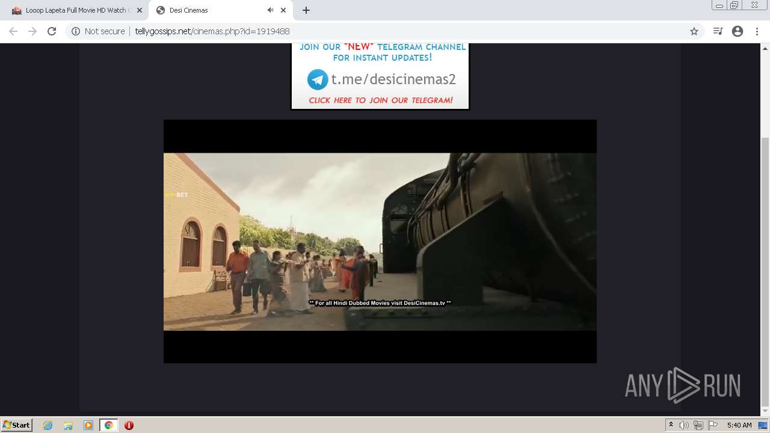This screenshot has width=770, height=433.
Task: Open the media control button in toolbar
Action: 718,31
